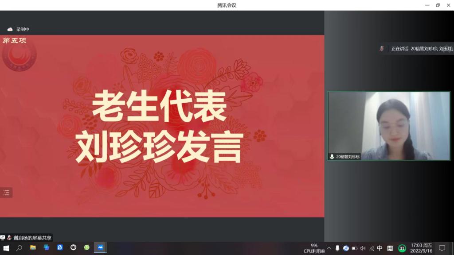Screen dimensions: 454x255
Task: Open the volume speaker control in tray
Action: pyautogui.click(x=363, y=248)
